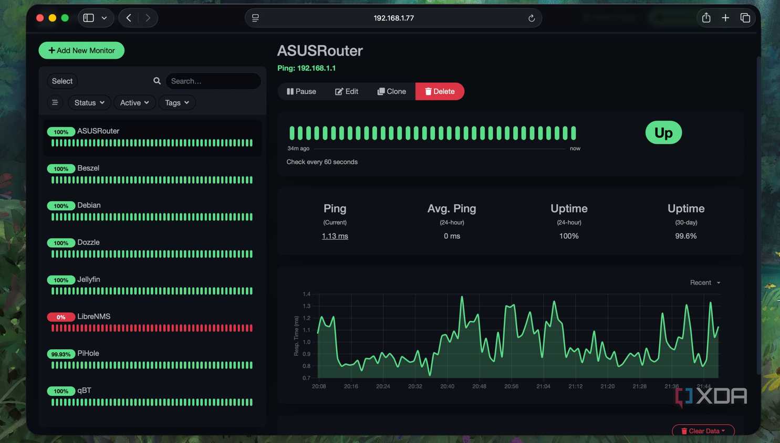Expand the Active filter dropdown
Viewport: 780px width, 443px height.
[134, 102]
